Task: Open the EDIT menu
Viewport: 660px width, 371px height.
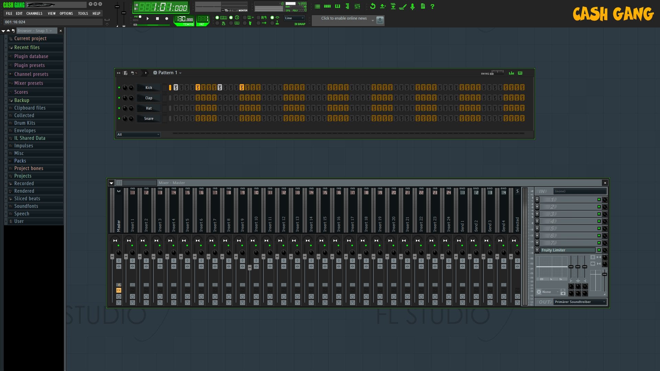Action: [19, 13]
